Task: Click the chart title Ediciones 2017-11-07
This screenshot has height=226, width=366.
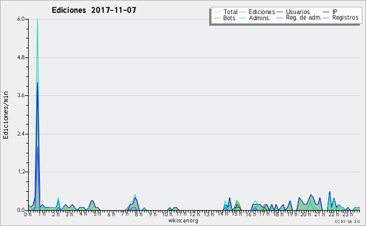Action: [x=94, y=10]
